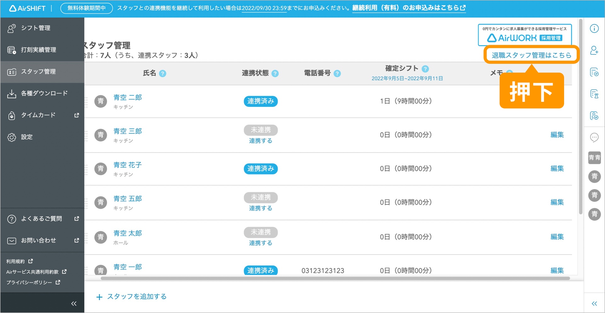Open 設定 in the sidebar

click(x=27, y=137)
